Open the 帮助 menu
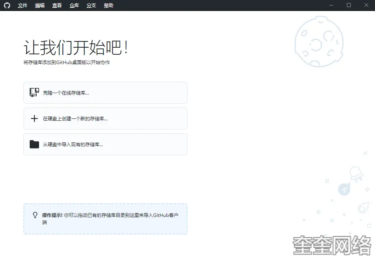This screenshot has width=375, height=258. coord(109,5)
